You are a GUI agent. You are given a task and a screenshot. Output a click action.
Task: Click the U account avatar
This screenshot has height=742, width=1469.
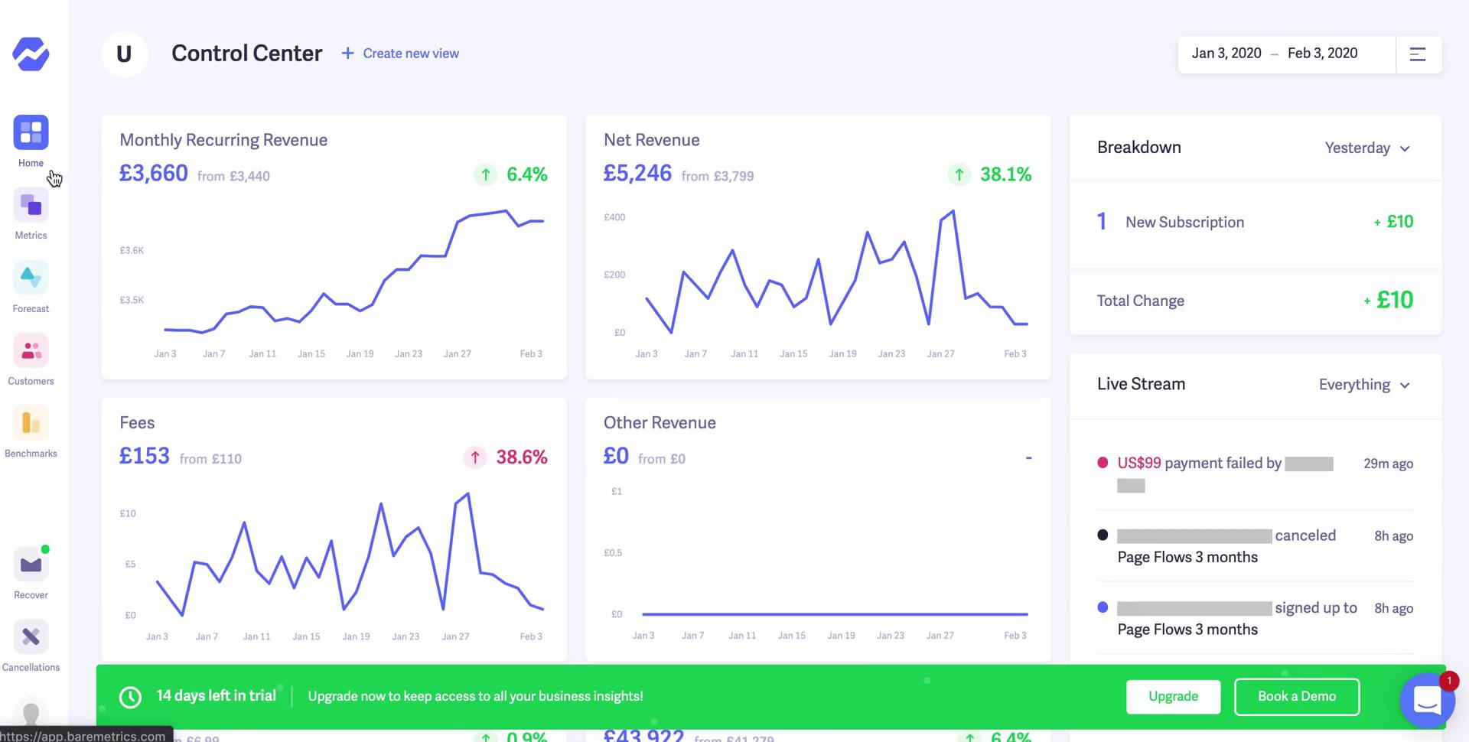click(x=124, y=54)
